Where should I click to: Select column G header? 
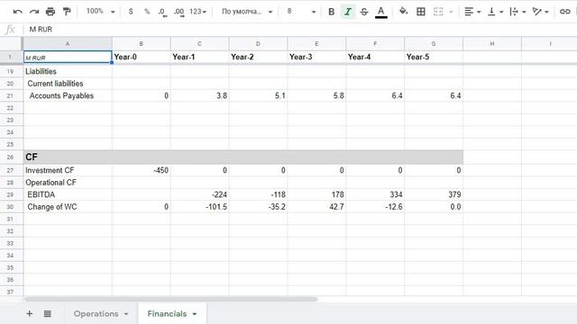434,44
